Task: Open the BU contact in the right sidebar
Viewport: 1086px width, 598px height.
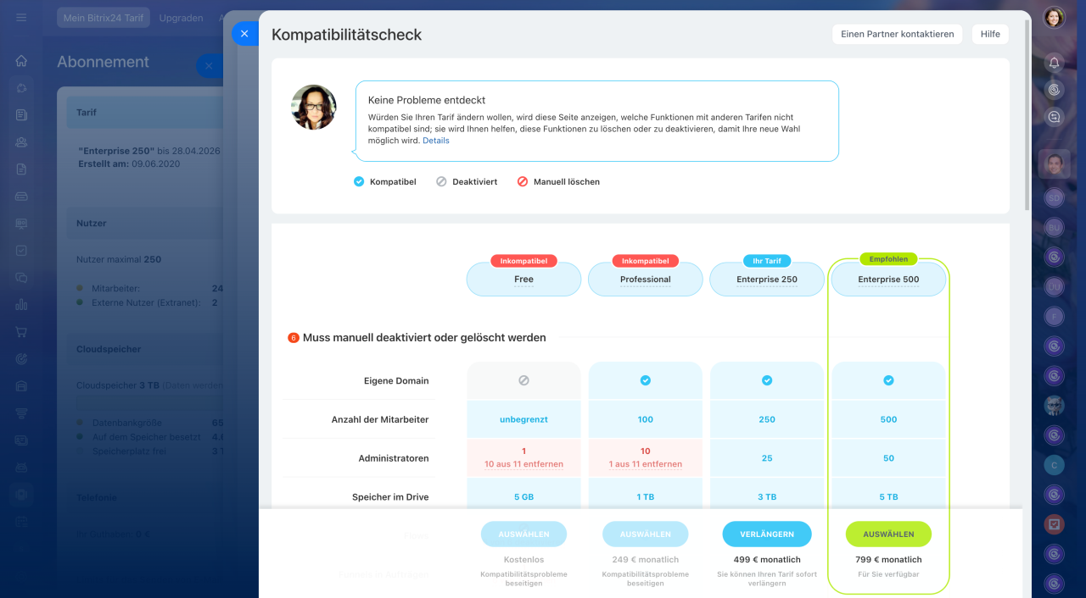Action: click(x=1054, y=228)
